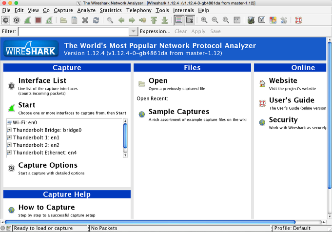Open the Internals menu

tap(183, 10)
